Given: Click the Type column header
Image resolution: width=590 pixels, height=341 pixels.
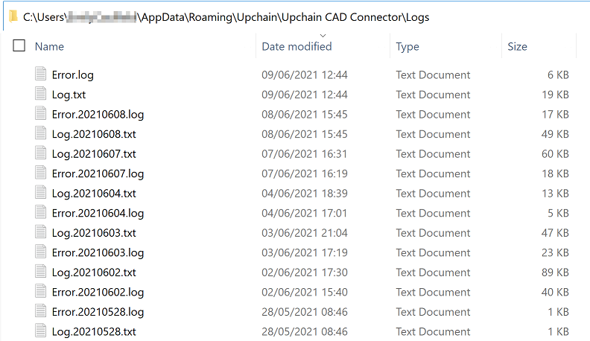Looking at the screenshot, I should (x=407, y=46).
